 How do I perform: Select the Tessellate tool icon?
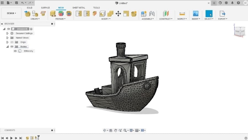[35, 14]
